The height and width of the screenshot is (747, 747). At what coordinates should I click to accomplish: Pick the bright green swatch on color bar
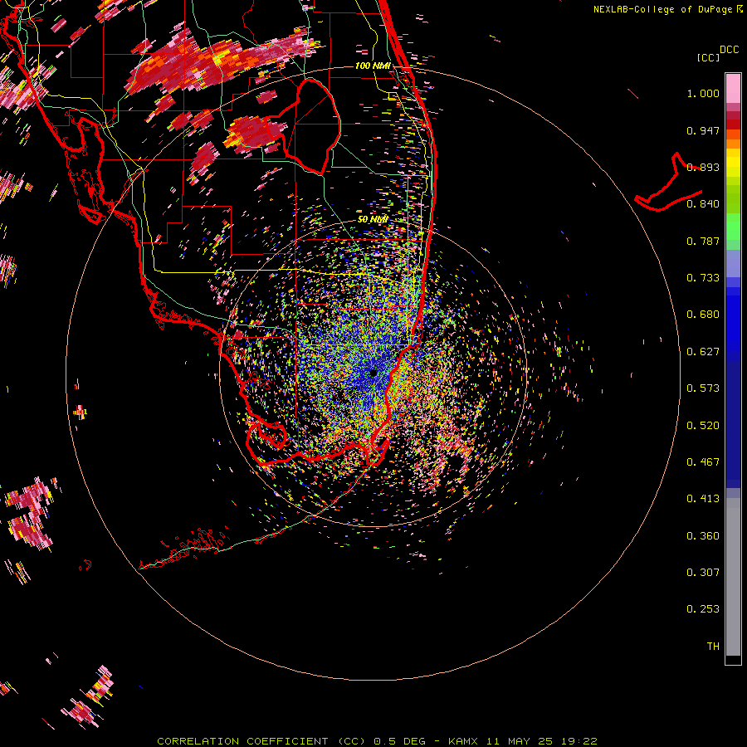click(x=733, y=227)
